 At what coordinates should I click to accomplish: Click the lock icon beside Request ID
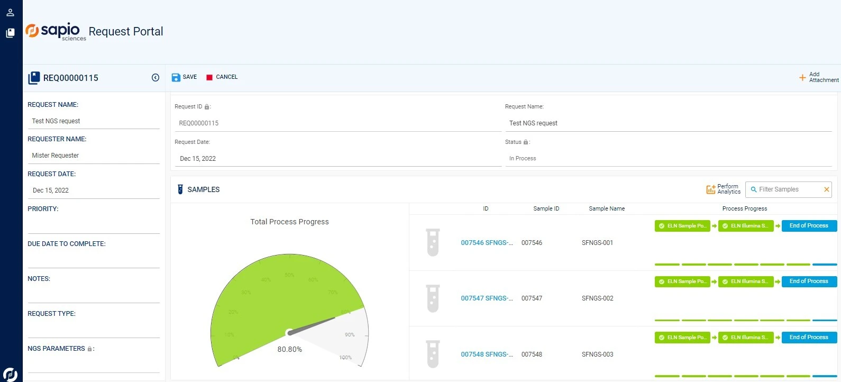coord(207,107)
